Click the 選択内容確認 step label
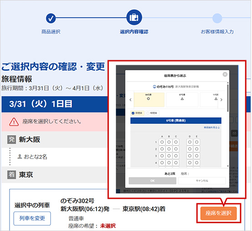 (x=134, y=32)
